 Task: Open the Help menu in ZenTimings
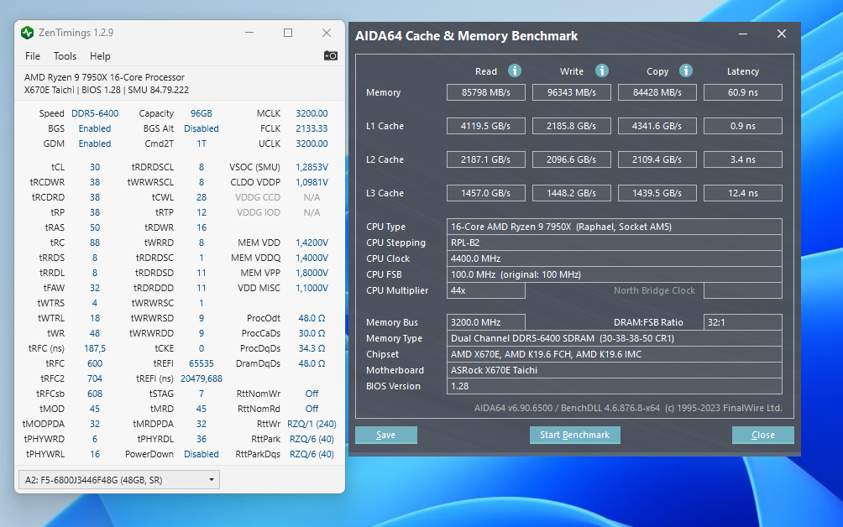[100, 56]
